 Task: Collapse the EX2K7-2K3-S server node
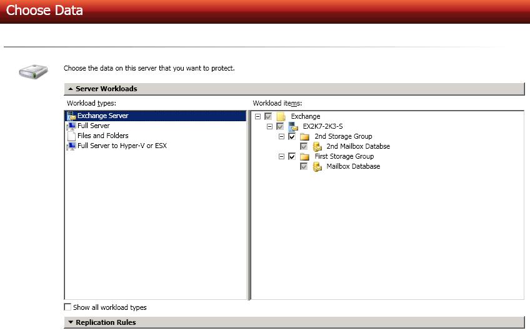pos(270,126)
